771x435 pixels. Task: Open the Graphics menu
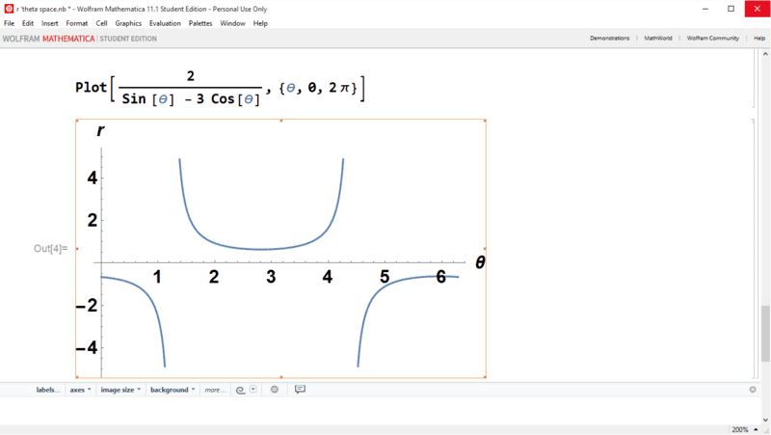click(x=128, y=23)
